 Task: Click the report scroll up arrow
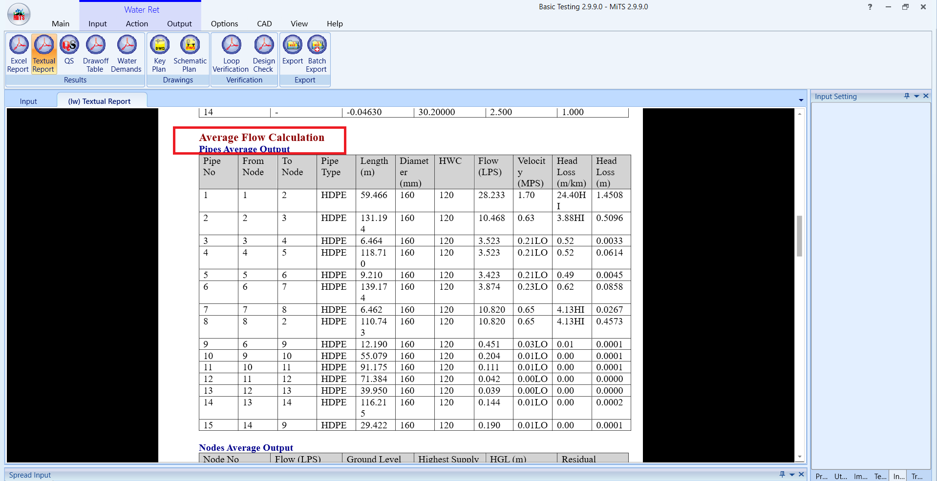pos(799,113)
